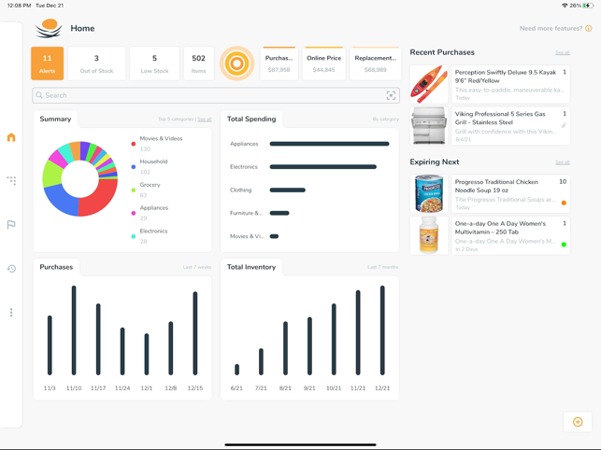Tap the orange concentric circles icon
This screenshot has height=450, width=601.
click(x=236, y=63)
